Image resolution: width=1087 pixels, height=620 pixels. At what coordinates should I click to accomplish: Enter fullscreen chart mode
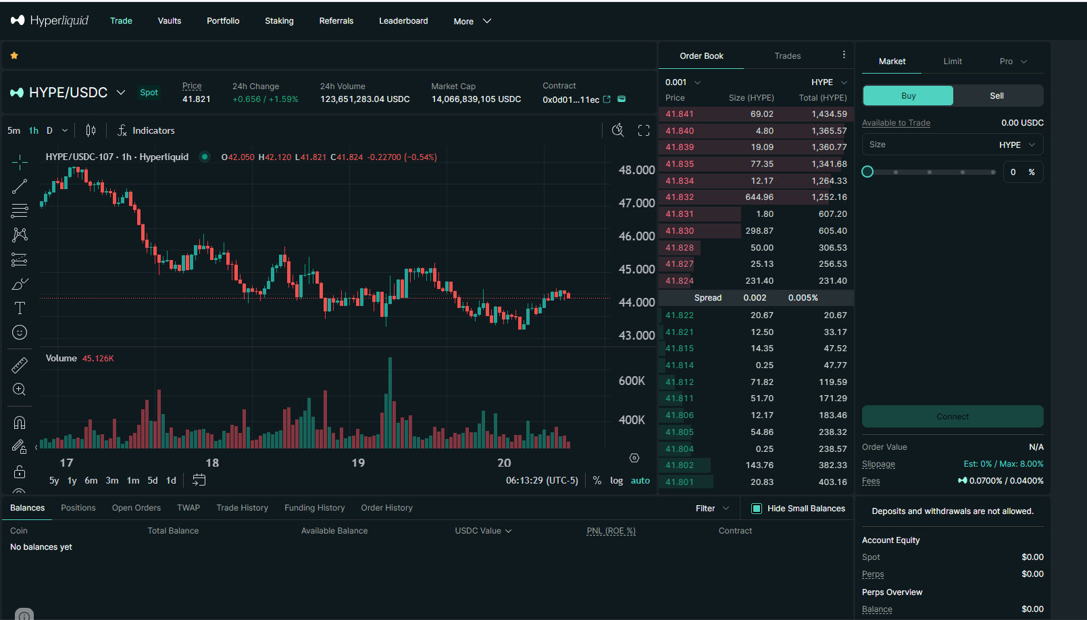644,130
